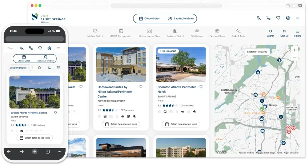Tap the phone browser new tab plus

click(35, 151)
